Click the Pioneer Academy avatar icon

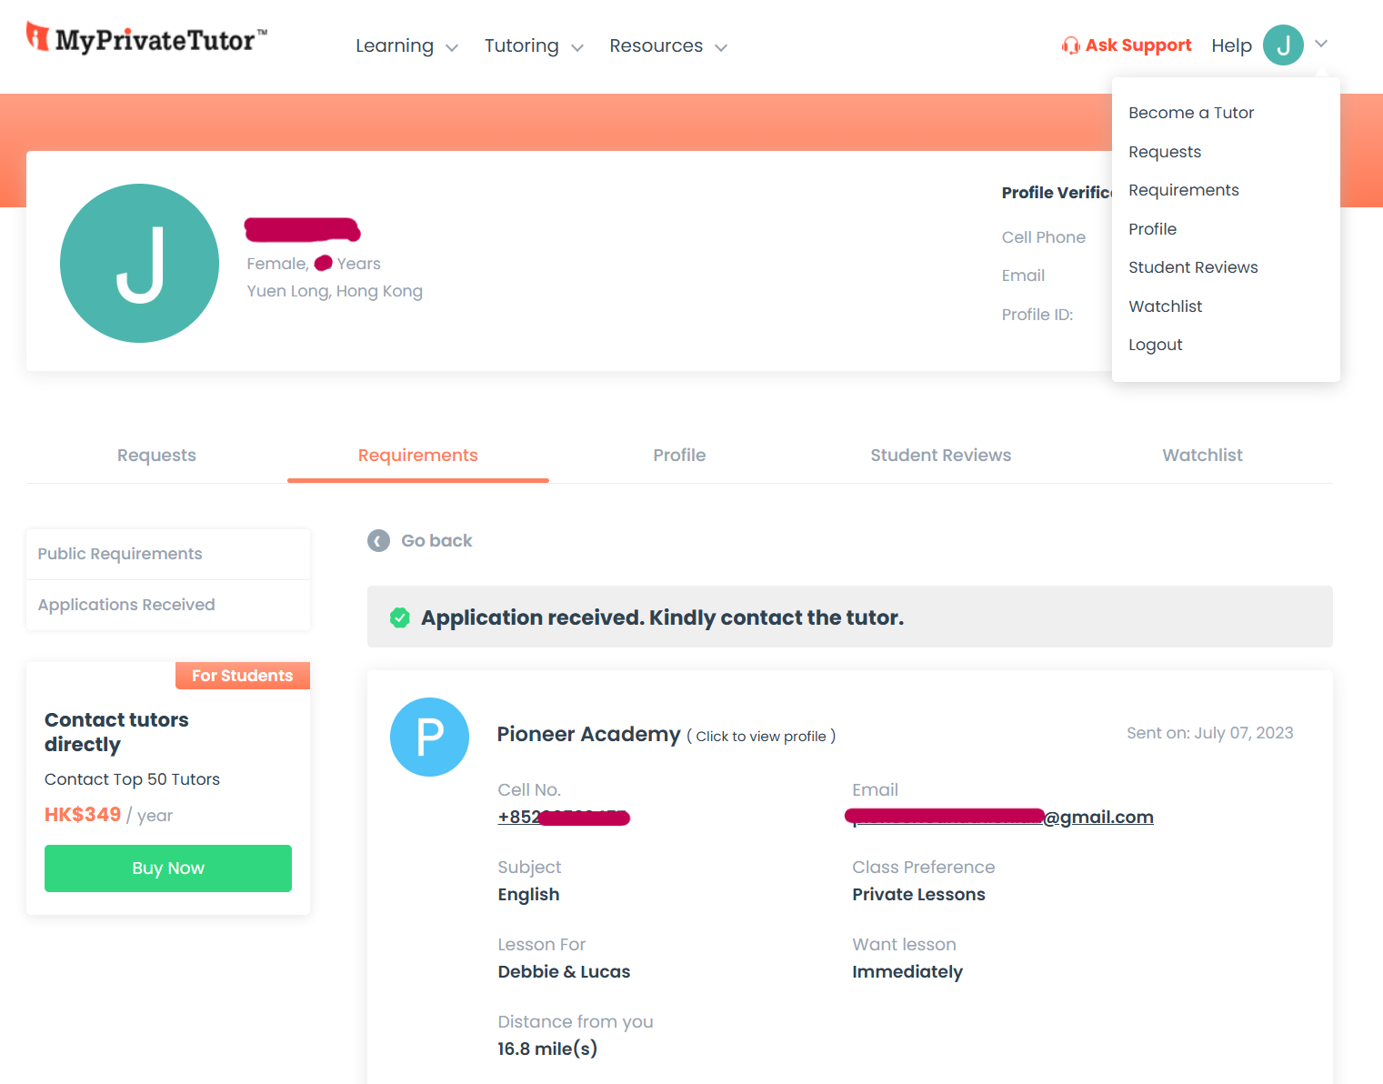429,737
